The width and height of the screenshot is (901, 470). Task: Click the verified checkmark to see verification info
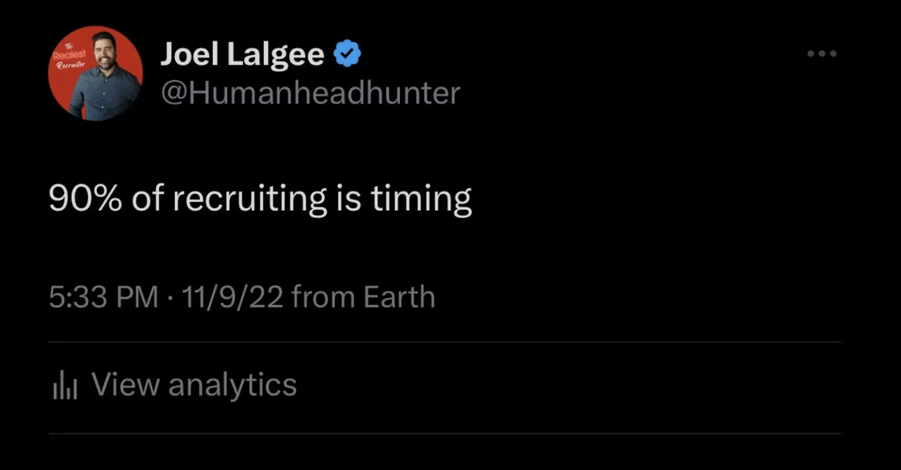point(348,53)
